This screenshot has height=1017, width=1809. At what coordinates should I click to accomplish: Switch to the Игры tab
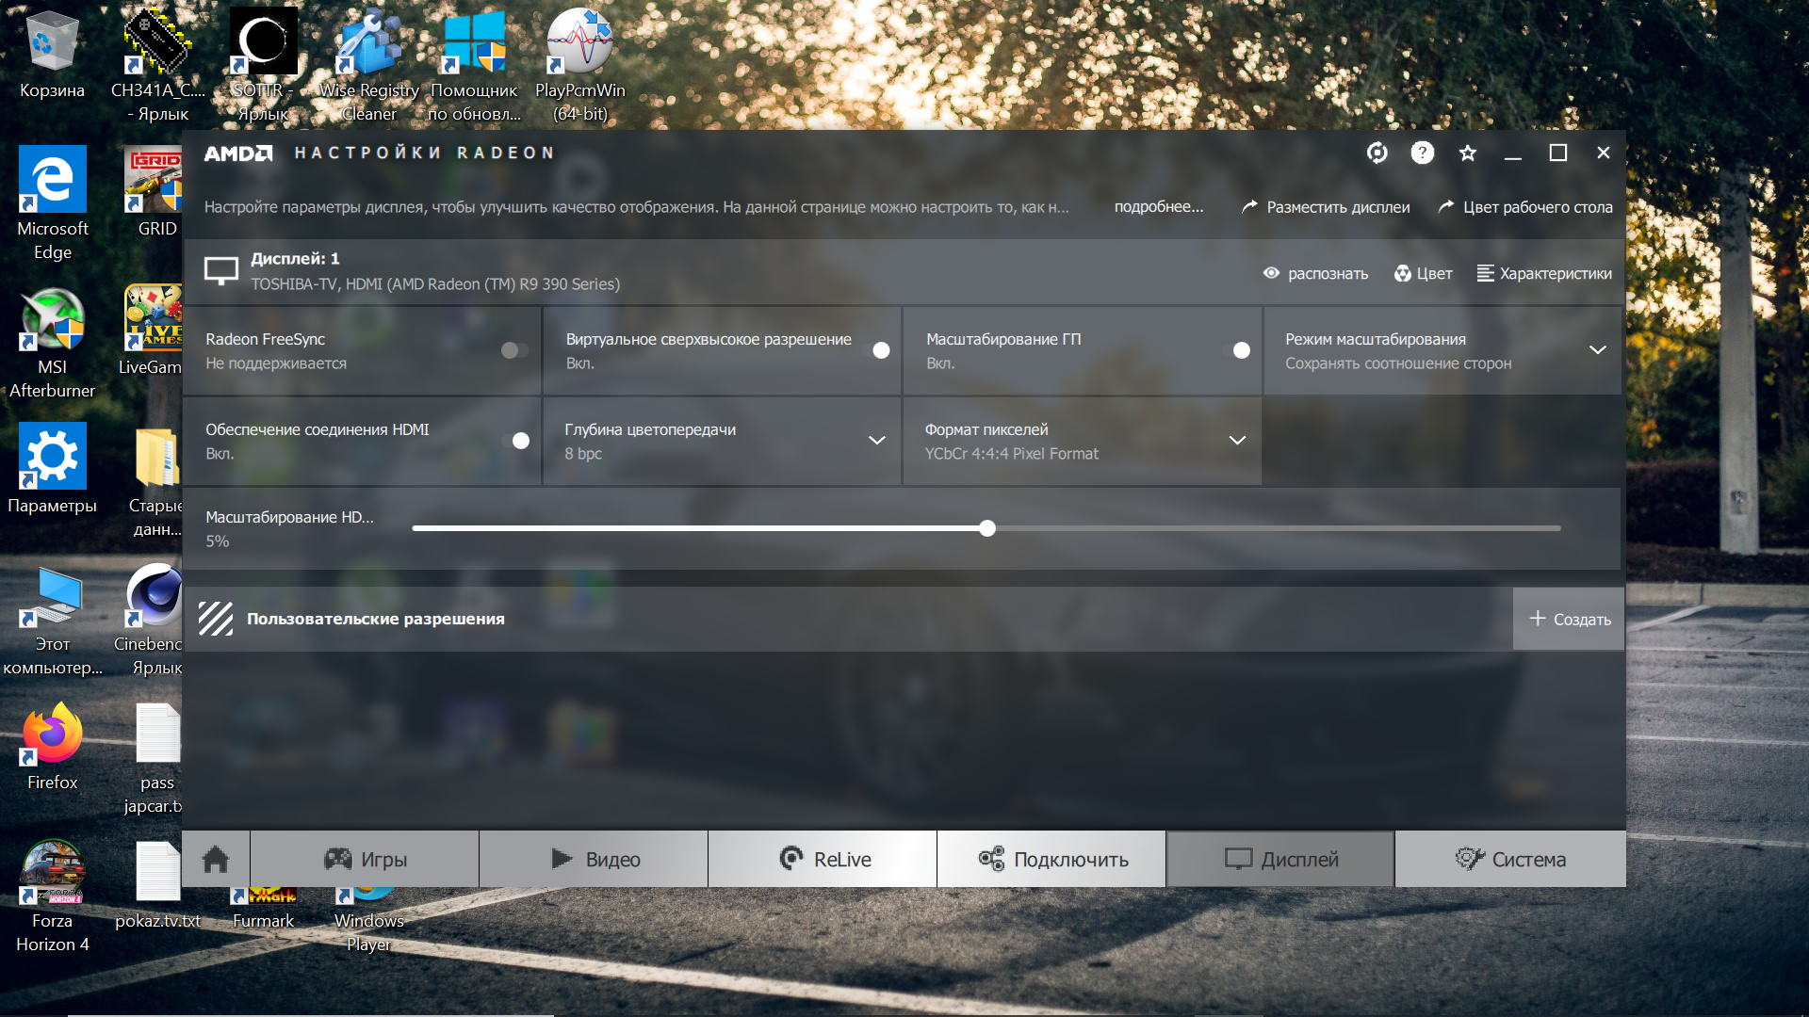click(x=365, y=859)
